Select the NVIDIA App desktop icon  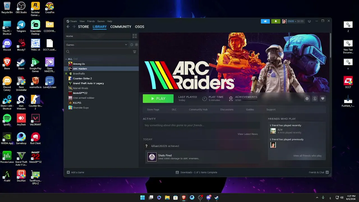7,139
